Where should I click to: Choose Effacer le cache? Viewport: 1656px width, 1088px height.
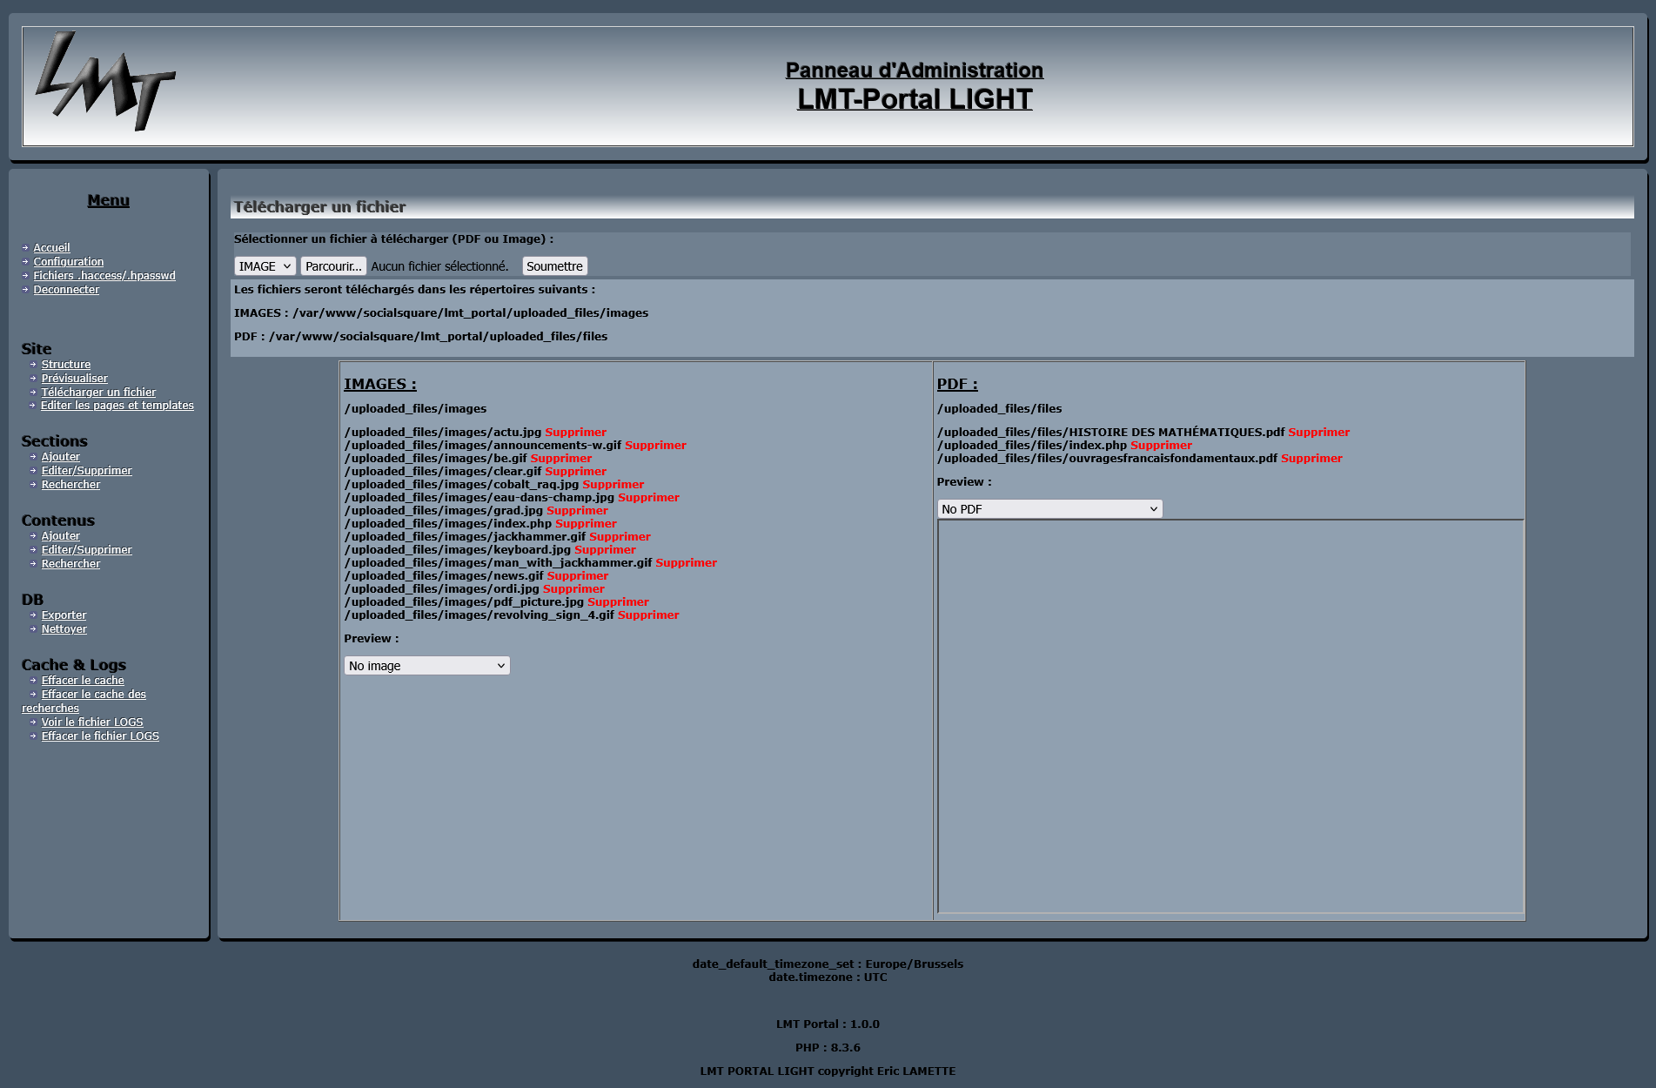(83, 681)
